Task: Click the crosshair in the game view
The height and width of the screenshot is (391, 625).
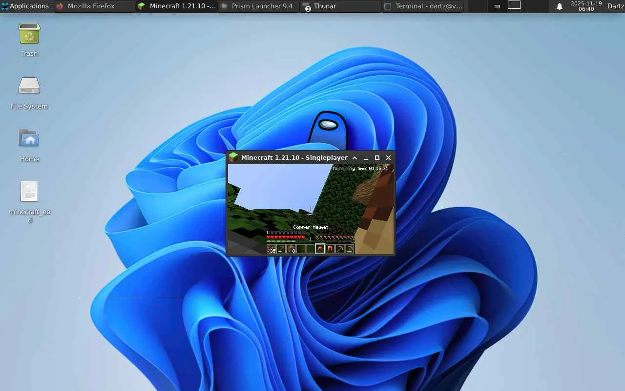Action: pos(311,209)
